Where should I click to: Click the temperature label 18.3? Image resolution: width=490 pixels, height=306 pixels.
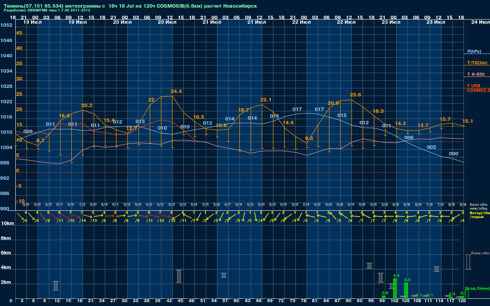378,111
